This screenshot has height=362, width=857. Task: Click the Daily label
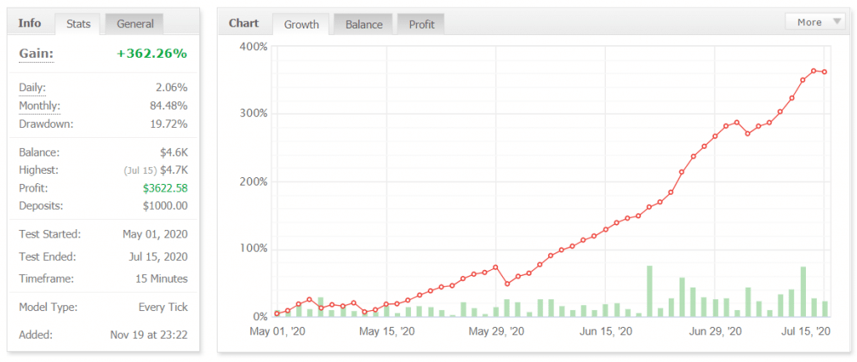pyautogui.click(x=33, y=87)
